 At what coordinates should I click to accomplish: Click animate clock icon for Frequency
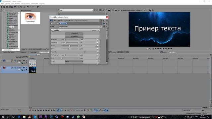tap(98, 43)
